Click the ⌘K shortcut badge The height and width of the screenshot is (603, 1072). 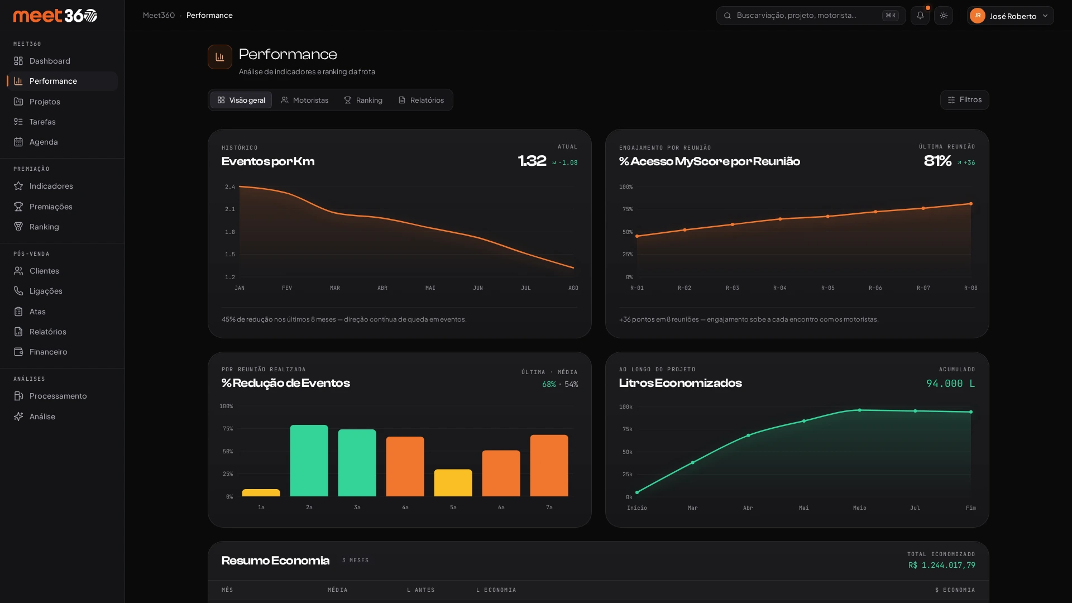(x=891, y=16)
